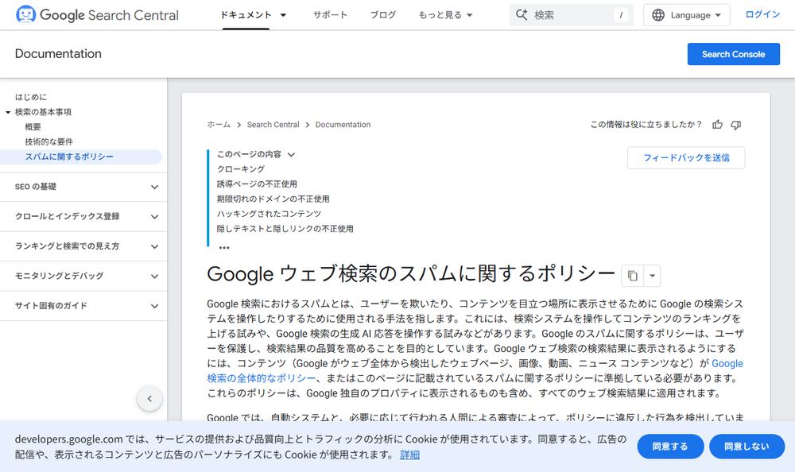Click the Google Search Central logo

coord(97,15)
